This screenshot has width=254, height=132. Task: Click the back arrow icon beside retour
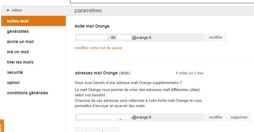click(8, 10)
